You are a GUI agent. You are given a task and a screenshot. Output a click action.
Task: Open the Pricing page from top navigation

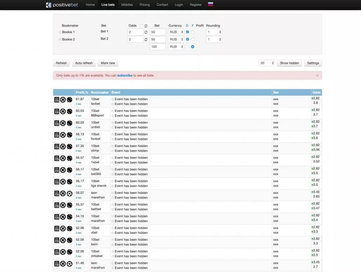(145, 5)
